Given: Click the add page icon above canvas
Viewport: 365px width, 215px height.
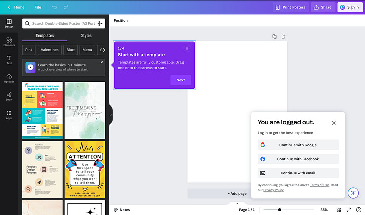Looking at the screenshot, I should click(283, 37).
